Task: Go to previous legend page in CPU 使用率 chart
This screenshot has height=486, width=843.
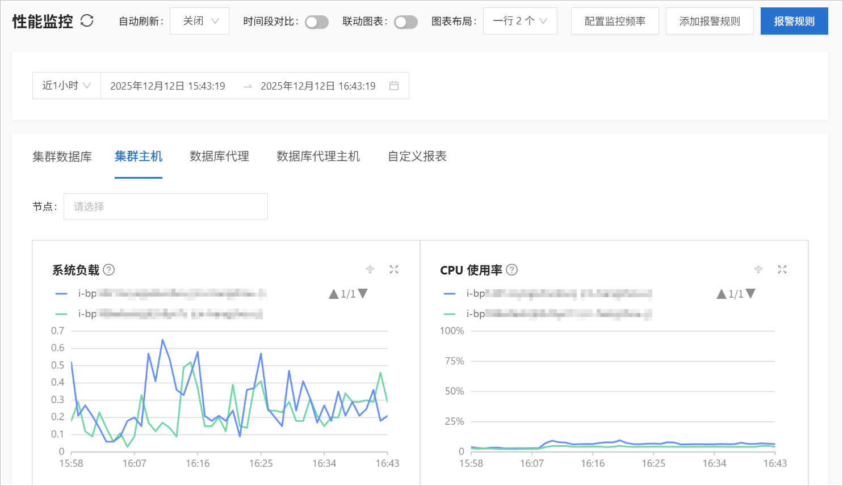Action: [722, 294]
